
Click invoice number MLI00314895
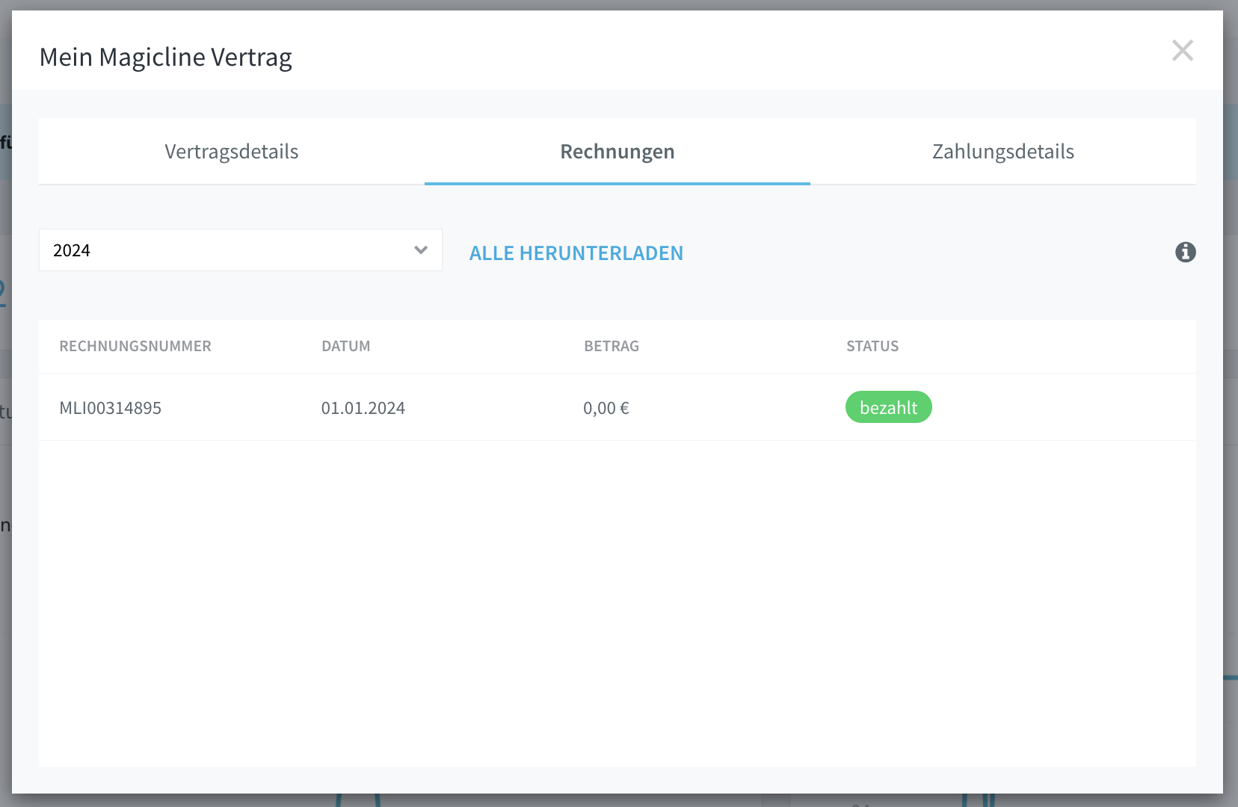click(x=111, y=408)
